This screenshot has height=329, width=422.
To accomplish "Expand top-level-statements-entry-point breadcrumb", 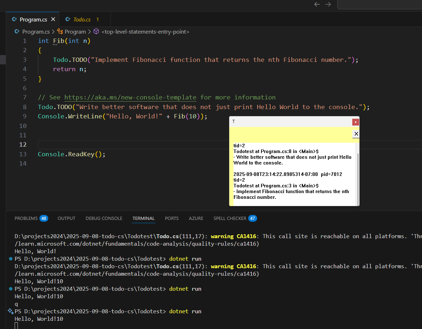I will click(145, 31).
